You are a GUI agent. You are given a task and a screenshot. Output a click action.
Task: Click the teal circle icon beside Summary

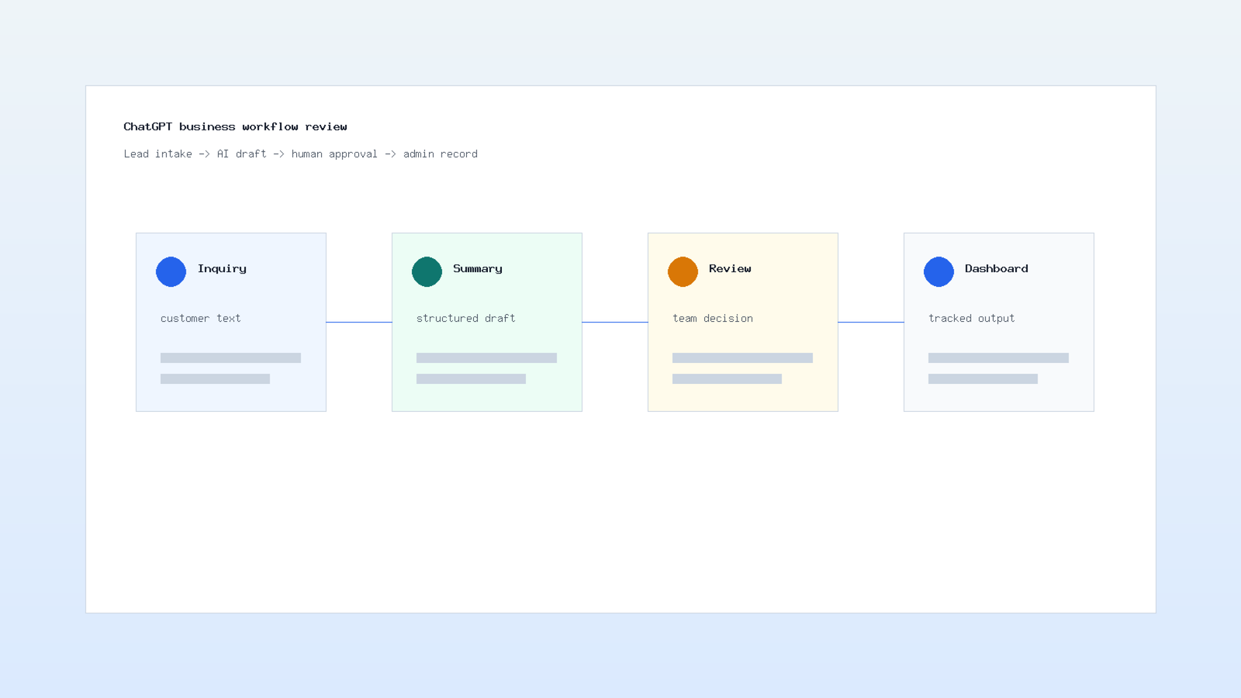tap(427, 271)
